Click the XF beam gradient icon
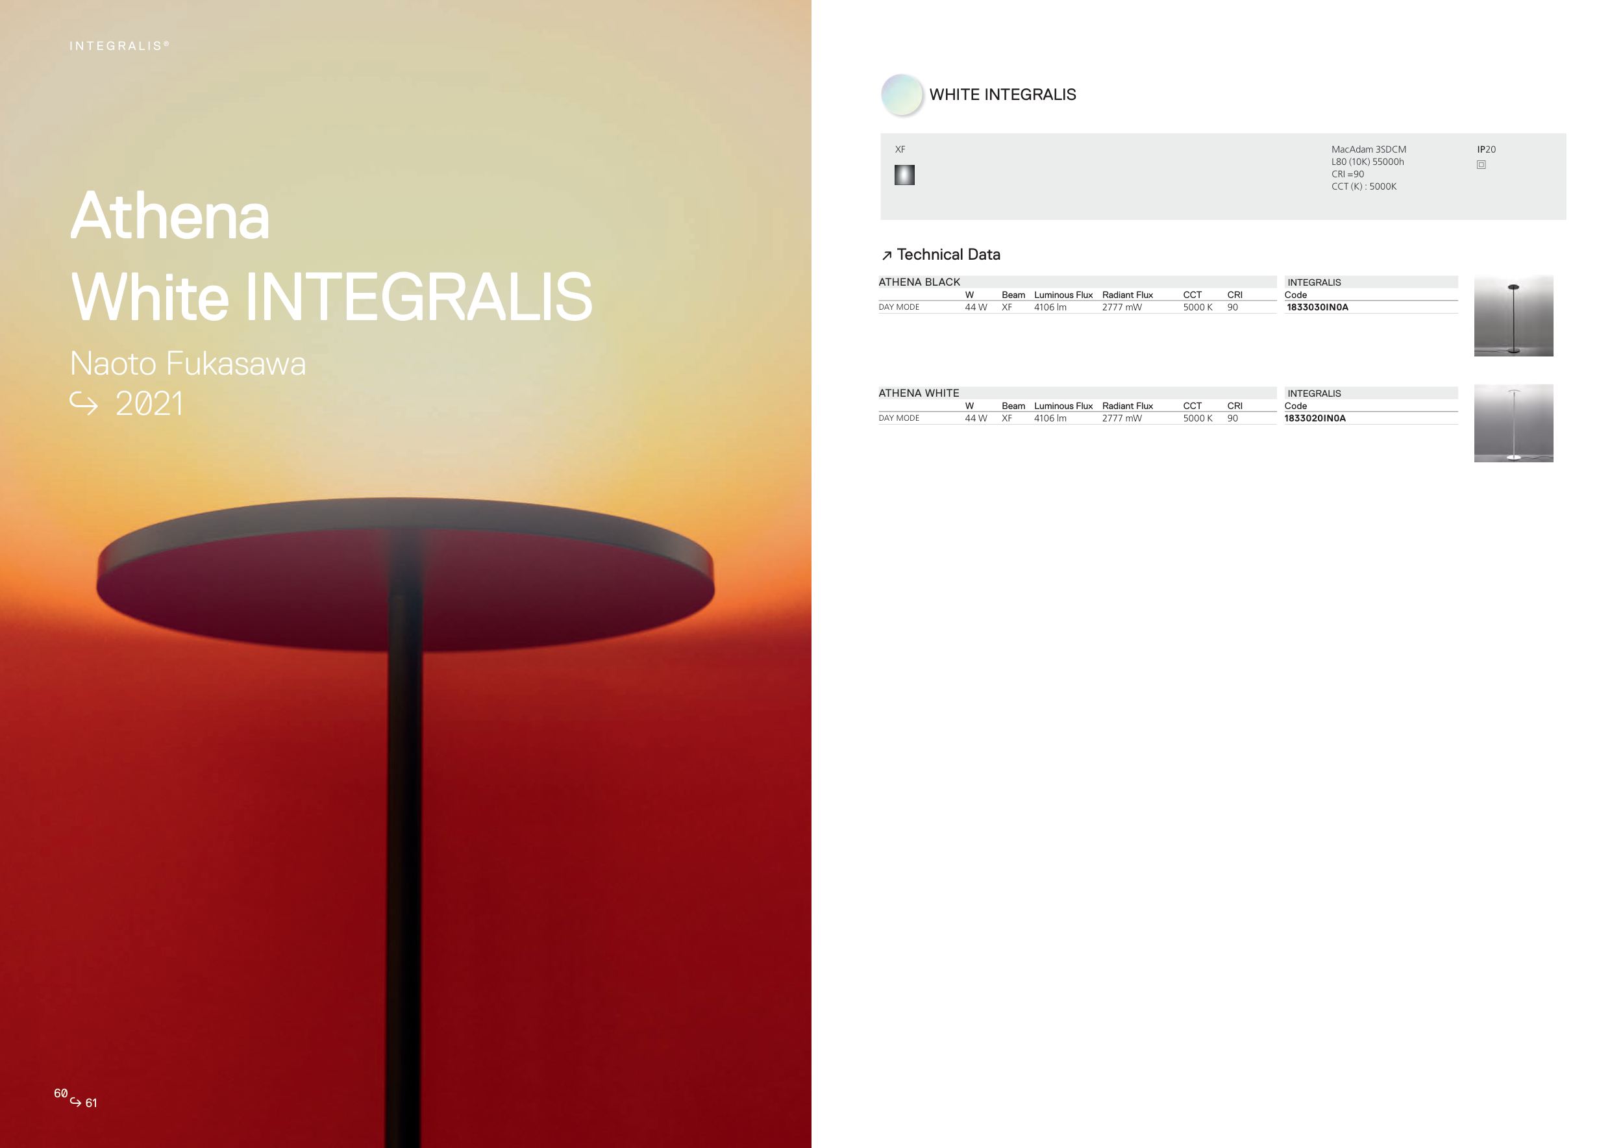 904,175
